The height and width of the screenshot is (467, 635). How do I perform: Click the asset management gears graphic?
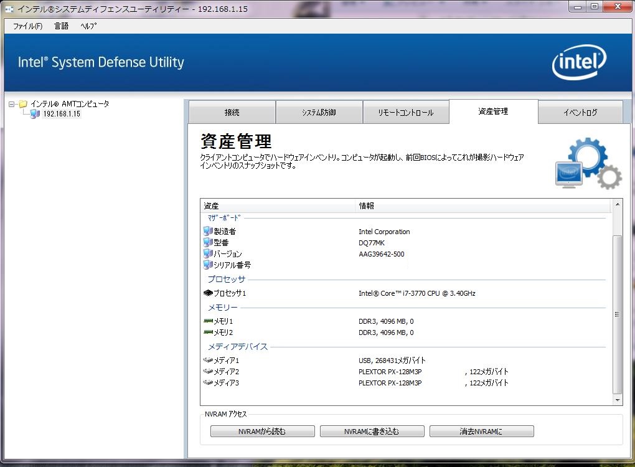pyautogui.click(x=588, y=163)
